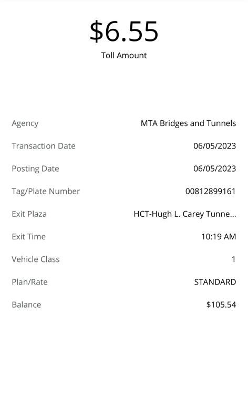248x420 pixels.
Task: Select MTA Bridges and Tunnels agency value
Action: (188, 123)
